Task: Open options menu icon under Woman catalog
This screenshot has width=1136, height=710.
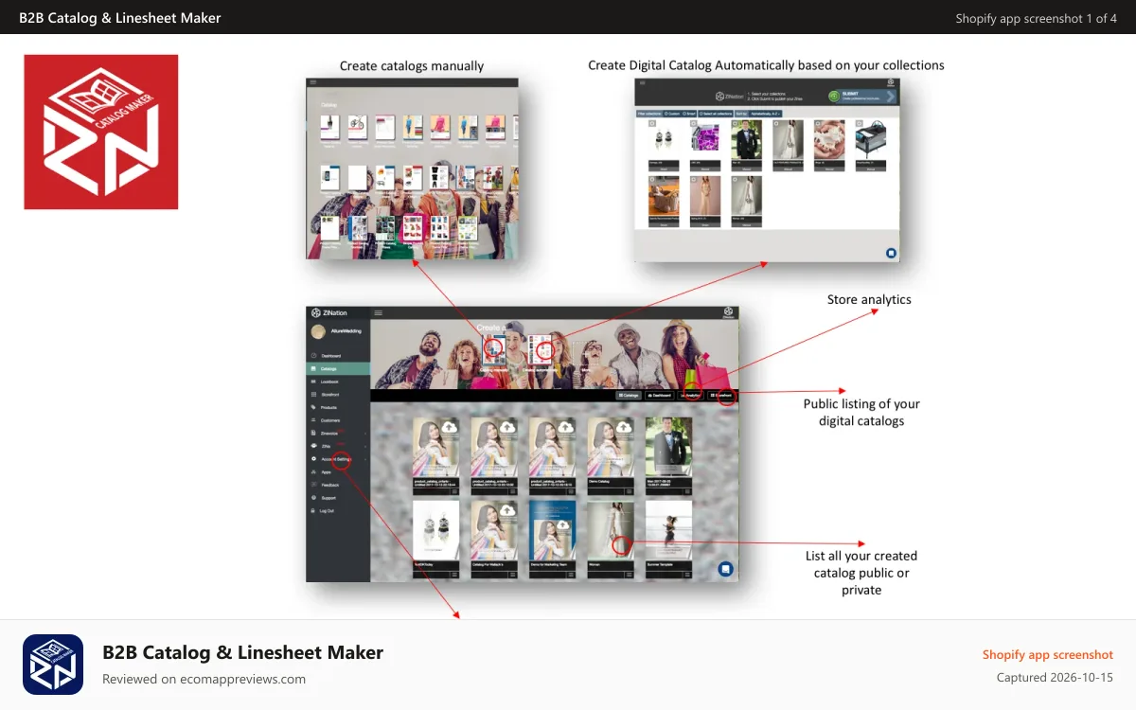Action: [629, 575]
